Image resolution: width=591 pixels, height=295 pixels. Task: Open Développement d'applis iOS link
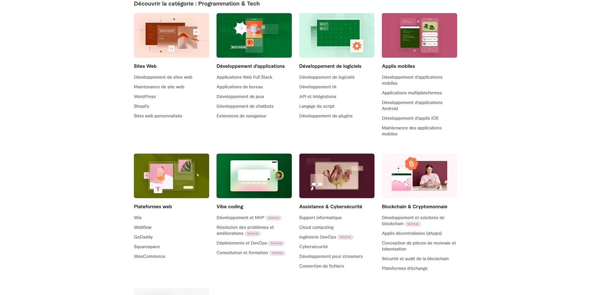click(x=410, y=118)
